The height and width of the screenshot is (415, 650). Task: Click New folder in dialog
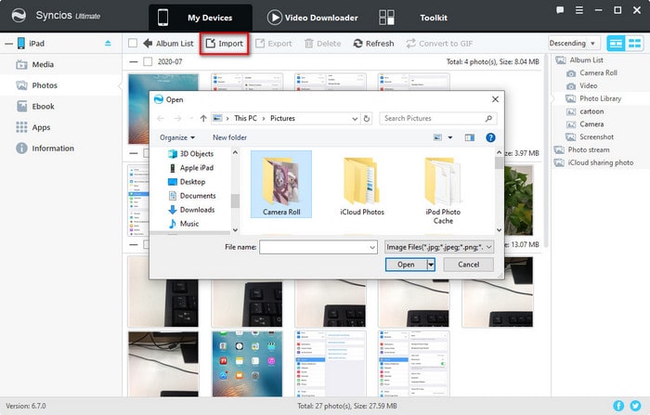[229, 137]
